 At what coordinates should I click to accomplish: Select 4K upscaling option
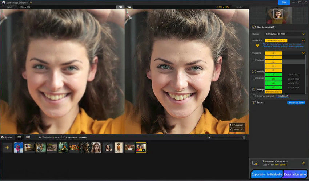pyautogui.click(x=273, y=83)
